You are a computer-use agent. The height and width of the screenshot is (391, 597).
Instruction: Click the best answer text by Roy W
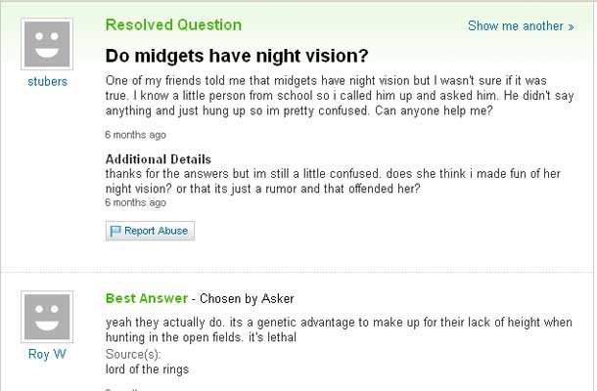tap(338, 329)
